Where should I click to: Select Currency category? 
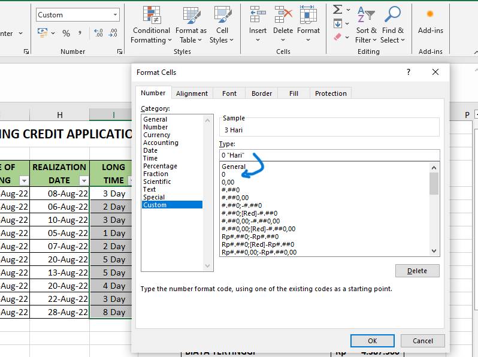[x=172, y=135]
